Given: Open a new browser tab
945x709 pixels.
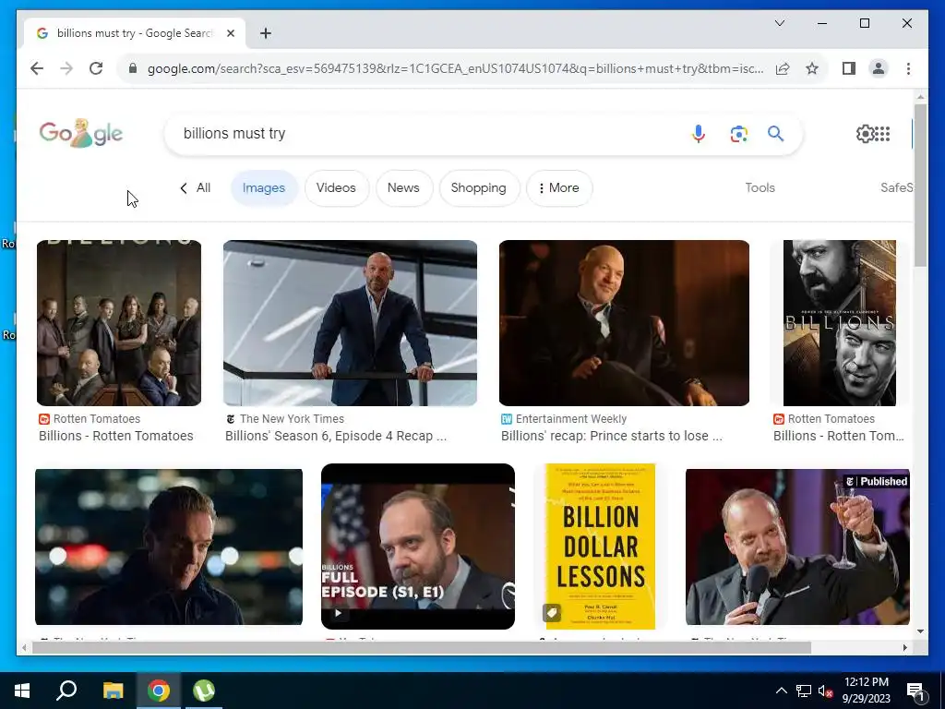Looking at the screenshot, I should 266,33.
